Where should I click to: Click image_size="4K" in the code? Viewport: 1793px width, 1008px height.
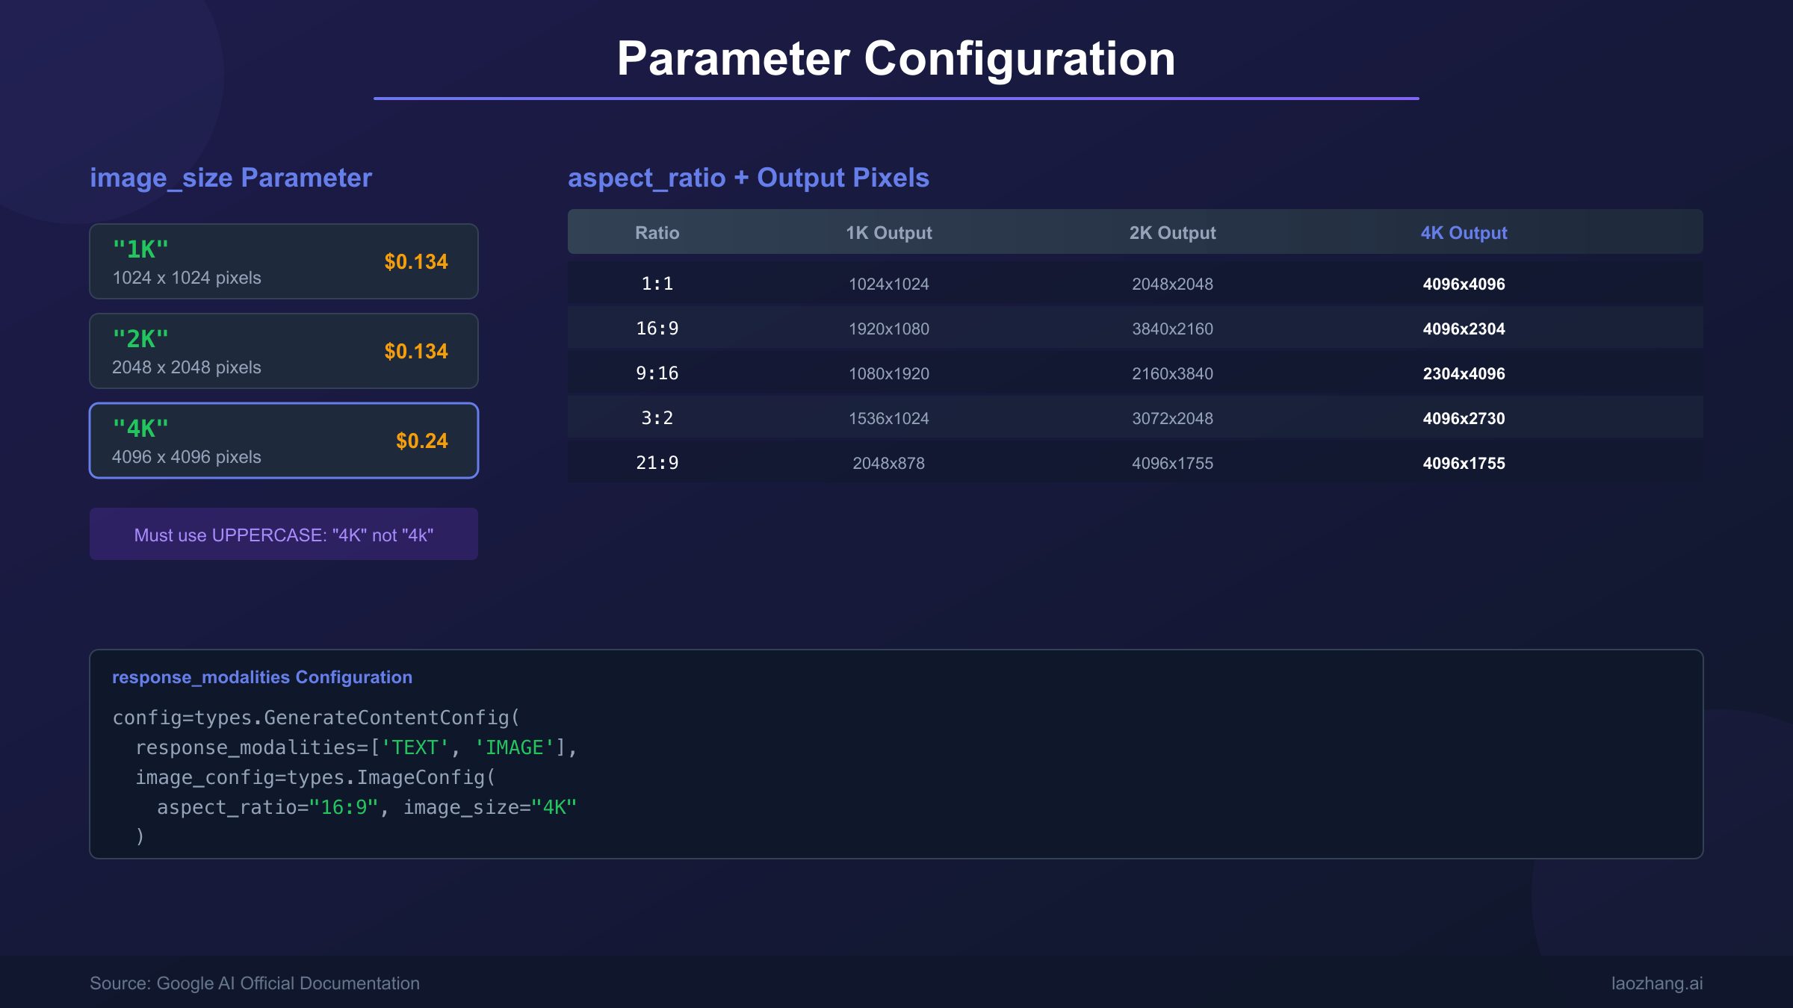coord(490,807)
